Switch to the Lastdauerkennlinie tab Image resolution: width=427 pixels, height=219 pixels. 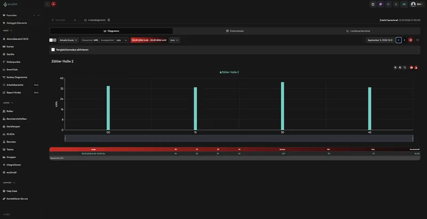358,31
